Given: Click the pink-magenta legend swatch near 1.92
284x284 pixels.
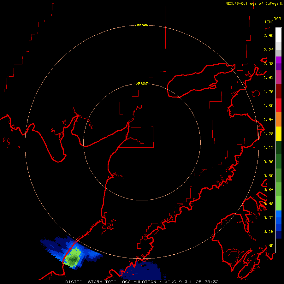Looking at the screenshot, I should coord(279,77).
